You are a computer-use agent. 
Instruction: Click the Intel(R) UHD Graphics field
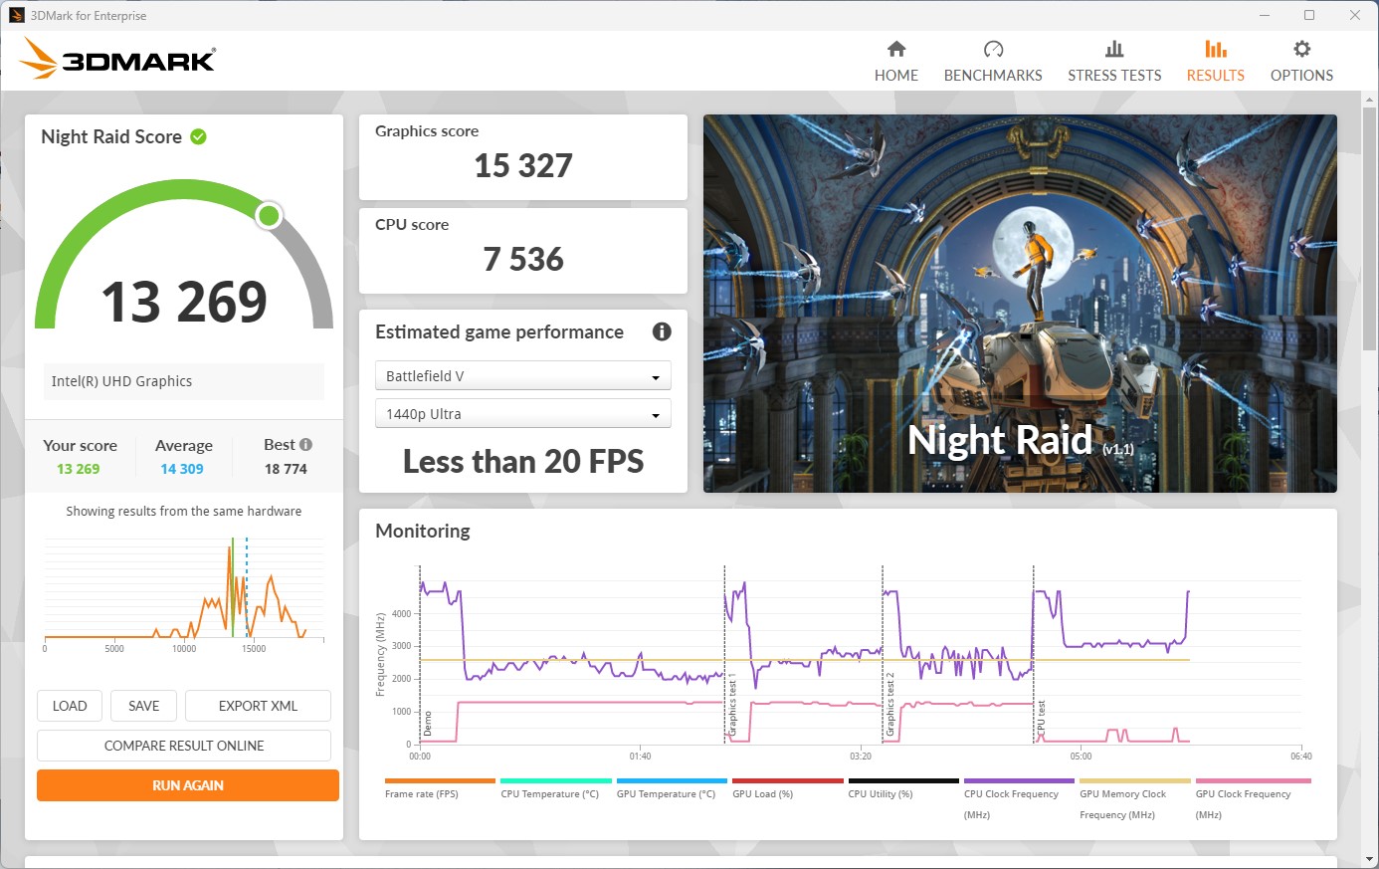(x=184, y=381)
